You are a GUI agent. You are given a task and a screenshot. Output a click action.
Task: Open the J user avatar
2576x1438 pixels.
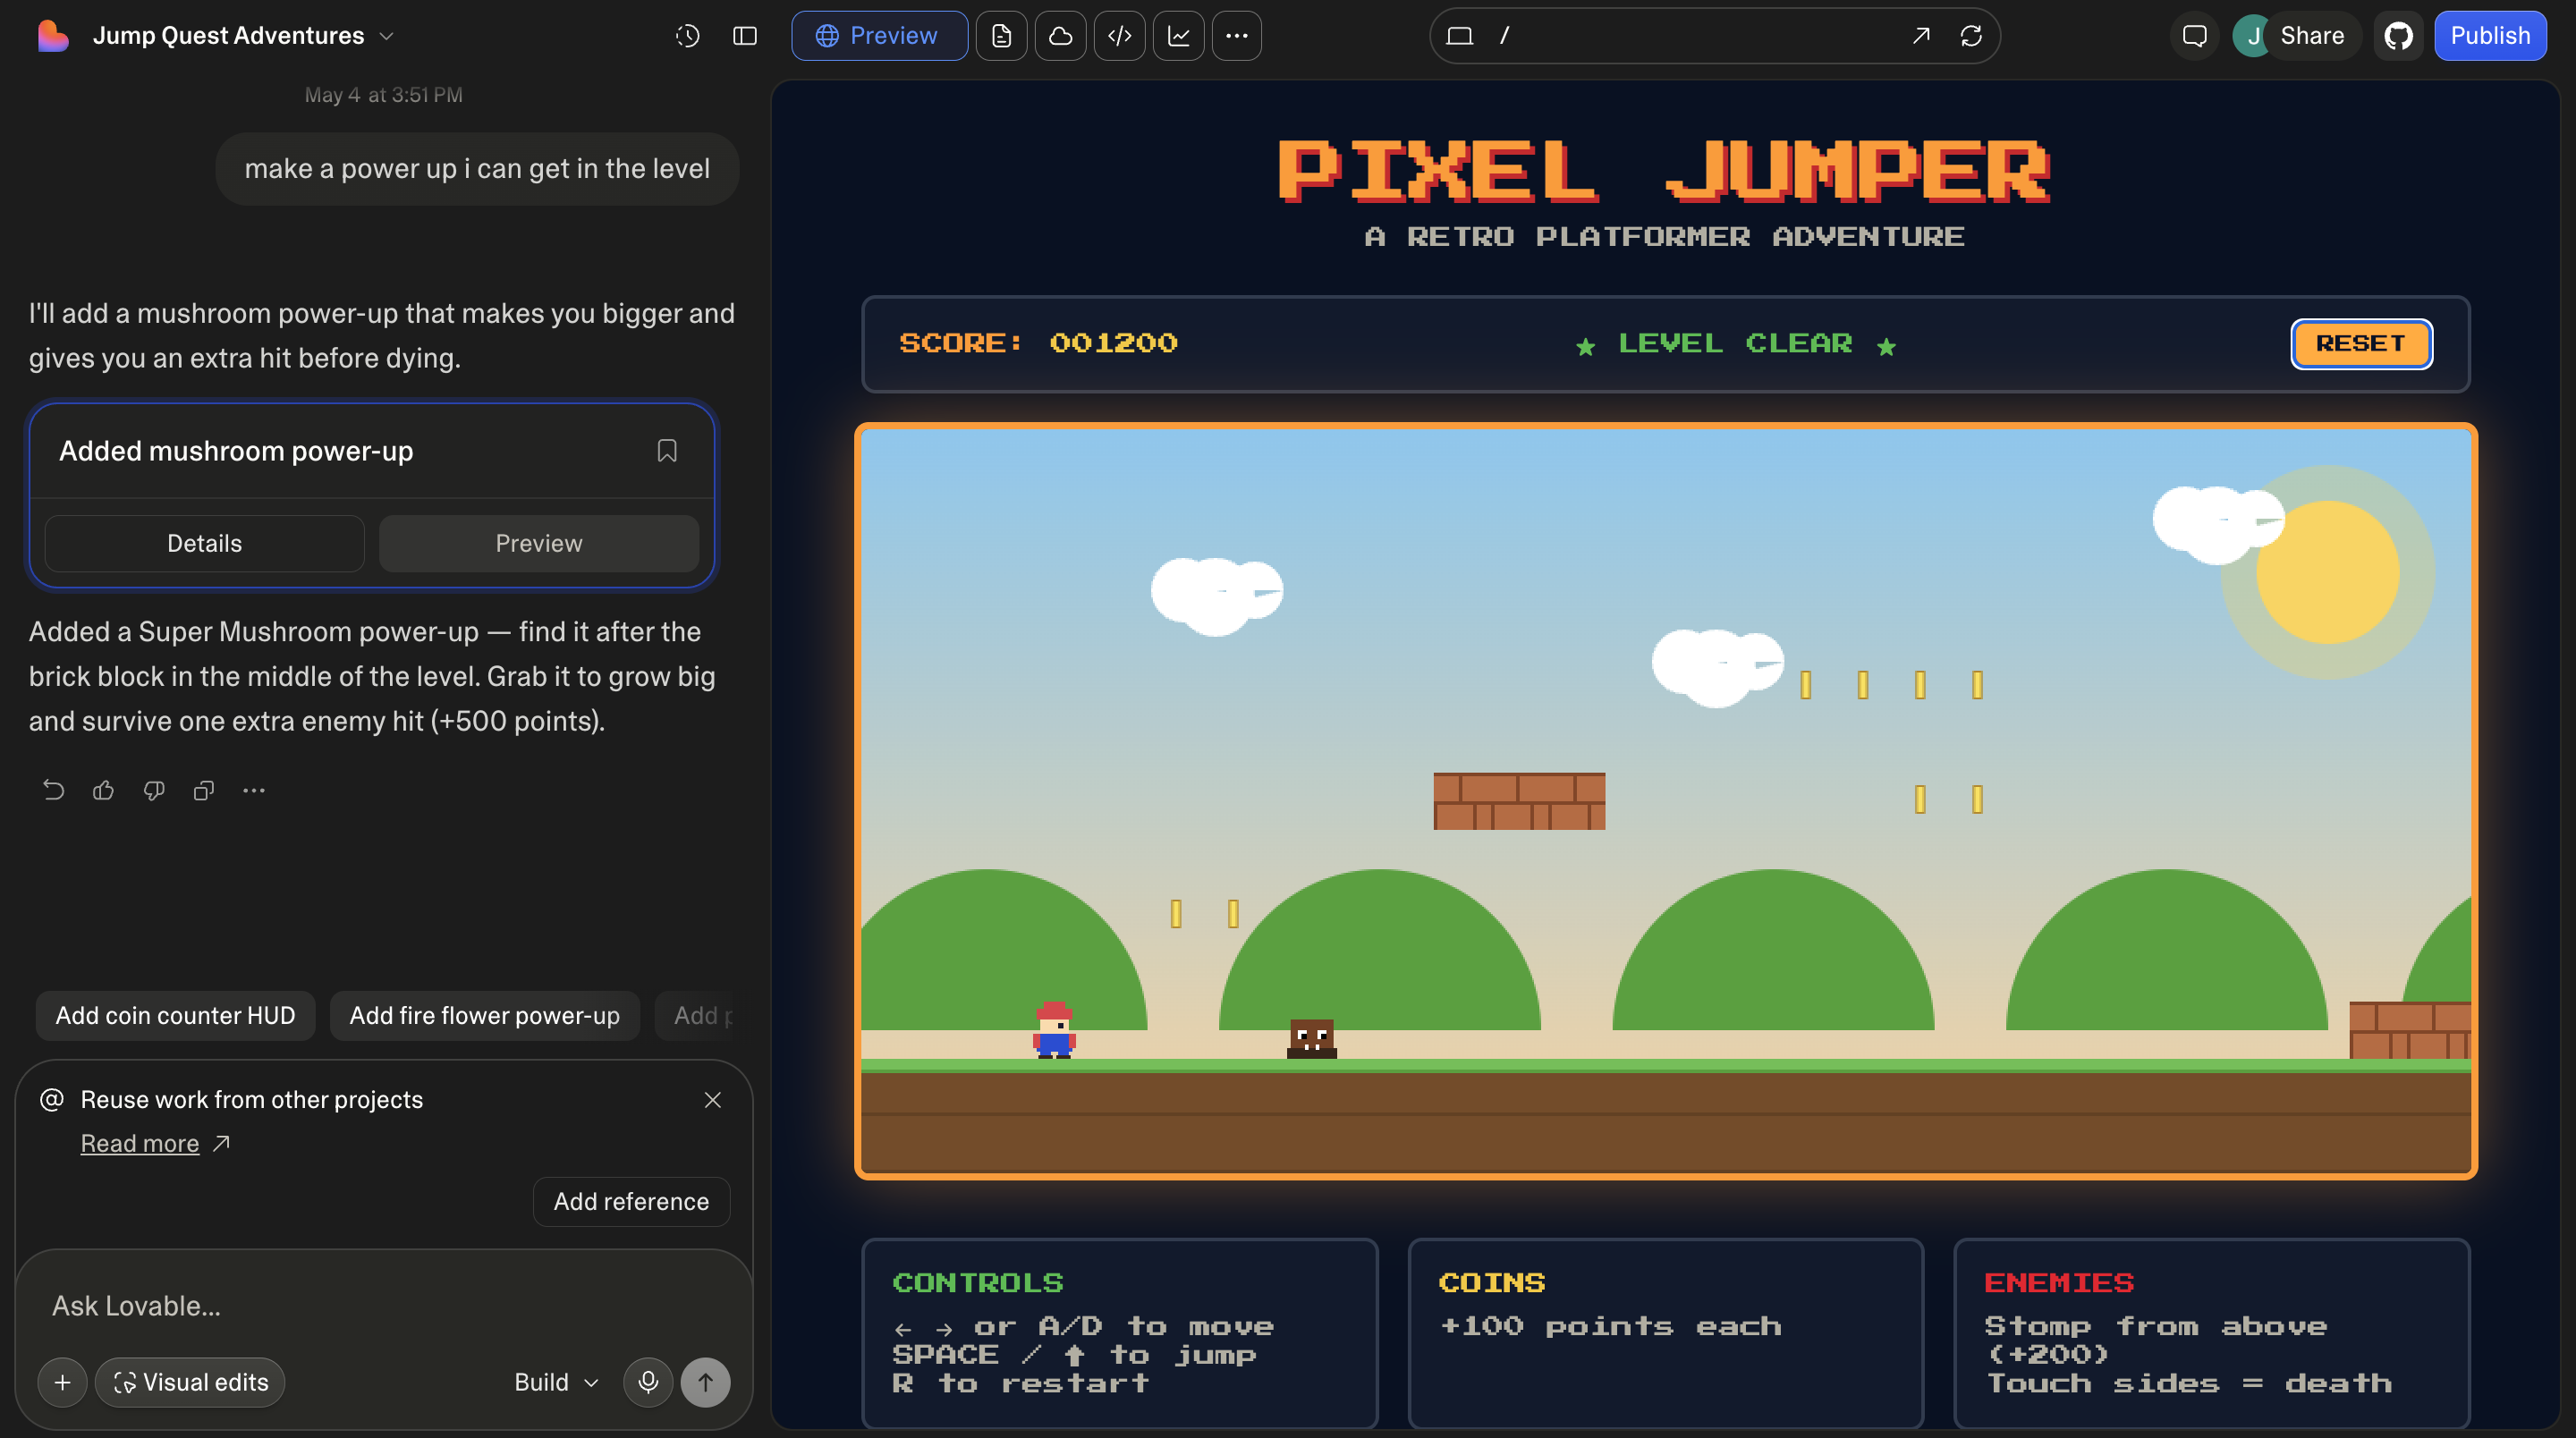click(2253, 36)
